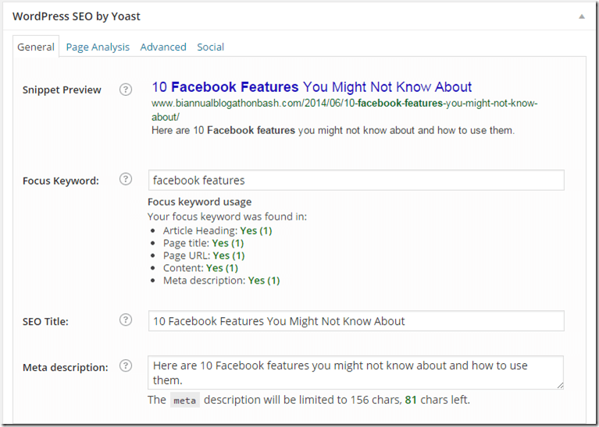This screenshot has height=427, width=599.
Task: Click the Content: Yes (1) line
Action: [x=201, y=268]
